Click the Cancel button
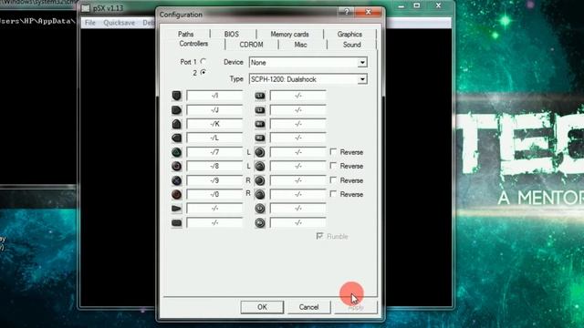The width and height of the screenshot is (584, 328). [x=308, y=307]
